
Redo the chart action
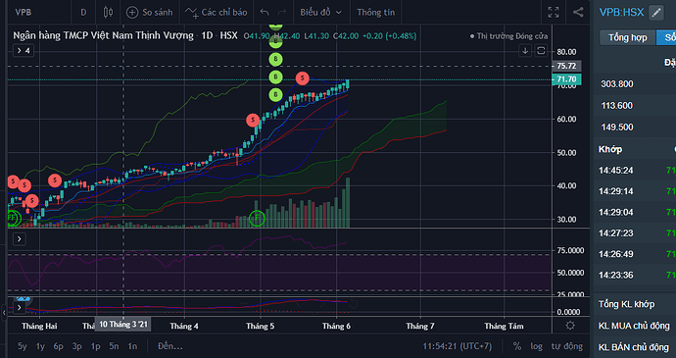(282, 12)
